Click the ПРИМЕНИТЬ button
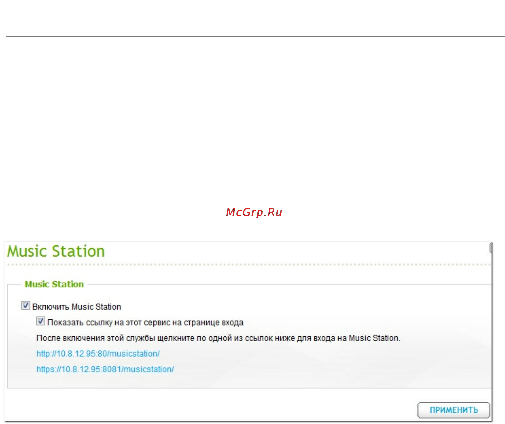Image resolution: width=505 pixels, height=424 pixels. click(x=454, y=410)
